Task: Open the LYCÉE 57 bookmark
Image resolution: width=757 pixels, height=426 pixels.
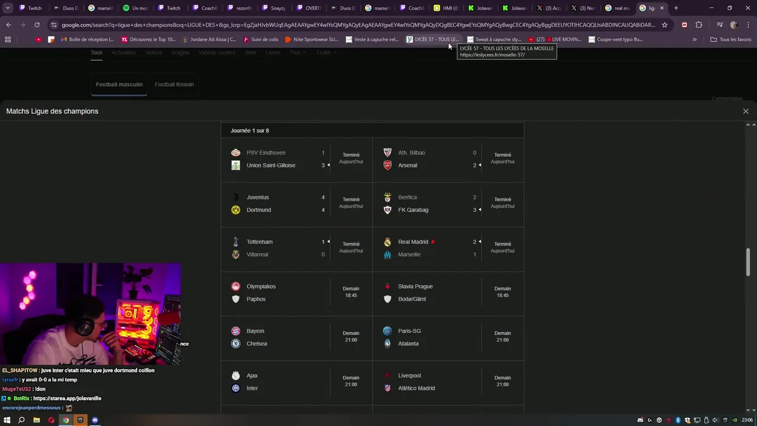Action: [432, 40]
